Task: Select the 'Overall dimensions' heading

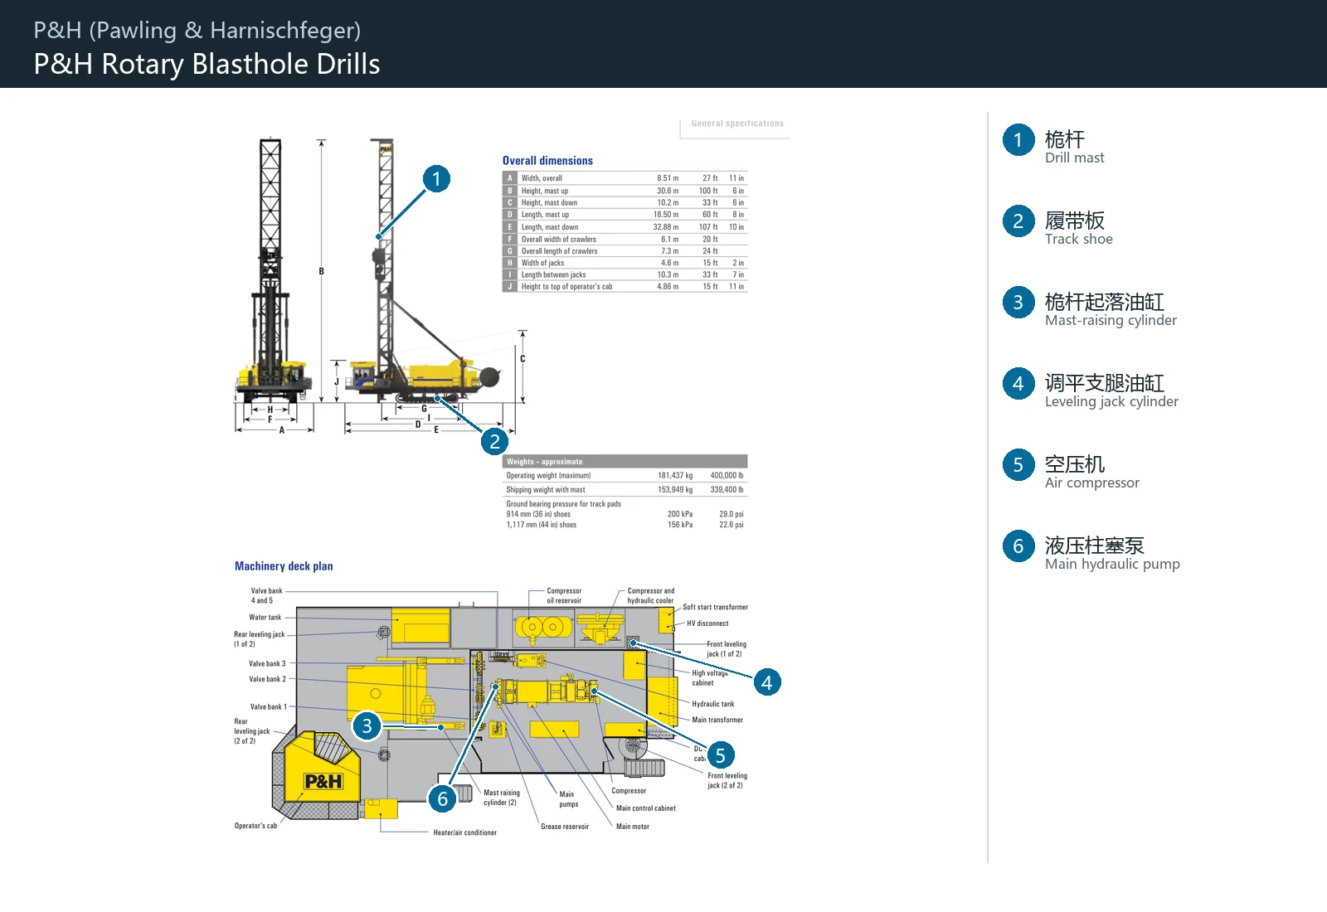Action: click(x=548, y=161)
